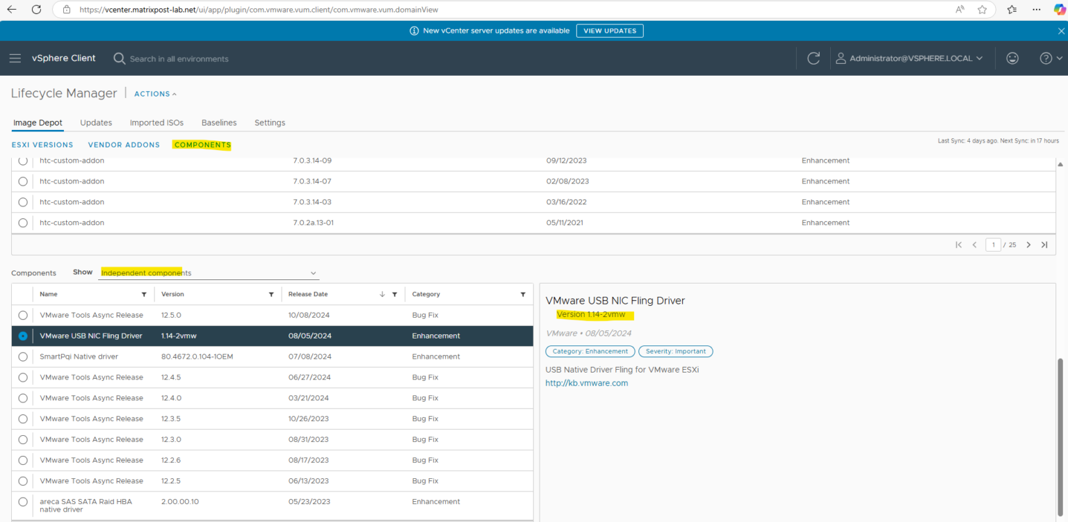Open the http://kb.vmware.com link

tap(586, 383)
